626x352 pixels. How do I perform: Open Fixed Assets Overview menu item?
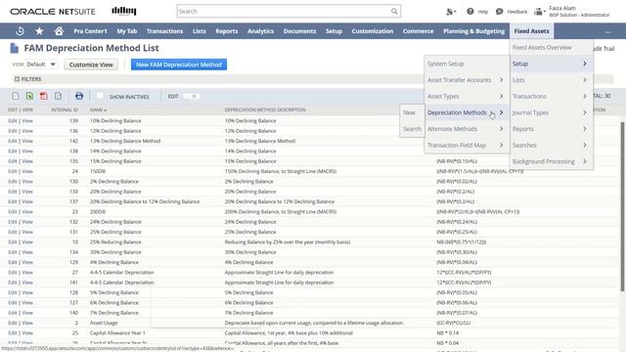542,47
